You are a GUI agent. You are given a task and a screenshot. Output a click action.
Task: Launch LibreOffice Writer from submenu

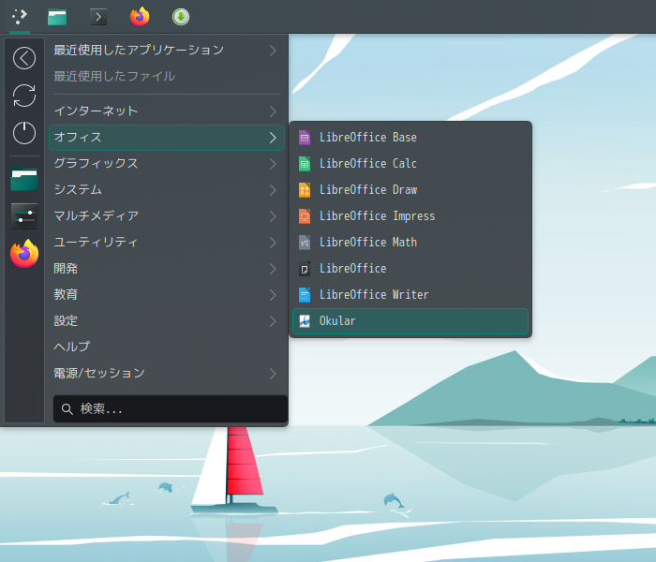[410, 295]
